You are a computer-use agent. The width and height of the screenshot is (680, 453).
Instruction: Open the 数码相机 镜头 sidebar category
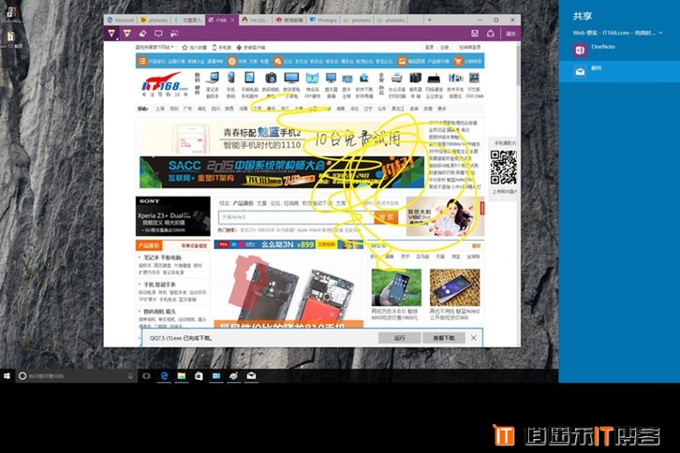(159, 312)
